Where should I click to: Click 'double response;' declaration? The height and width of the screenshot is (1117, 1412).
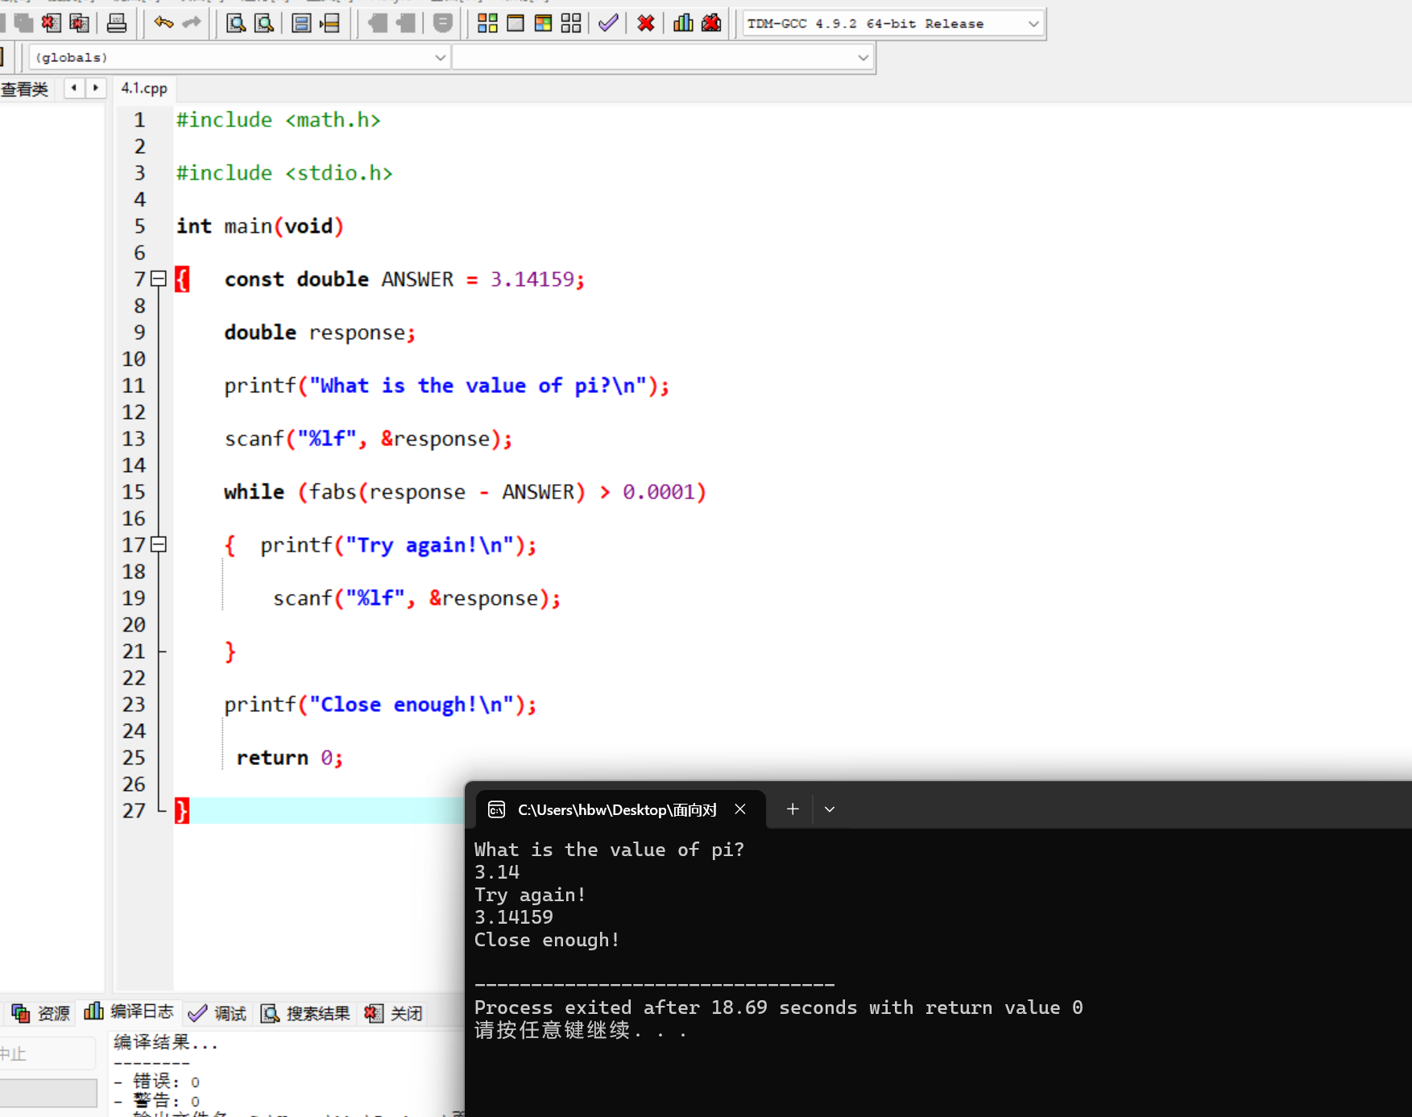320,333
